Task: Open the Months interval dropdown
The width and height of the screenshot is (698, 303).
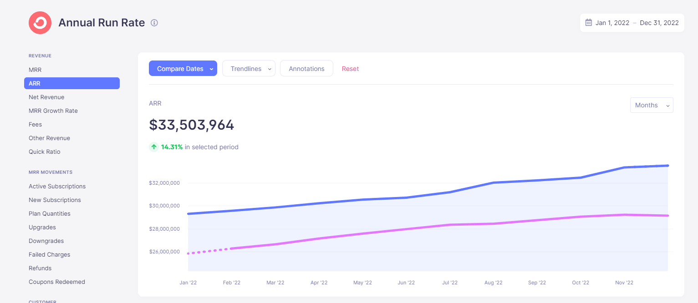Action: 651,105
